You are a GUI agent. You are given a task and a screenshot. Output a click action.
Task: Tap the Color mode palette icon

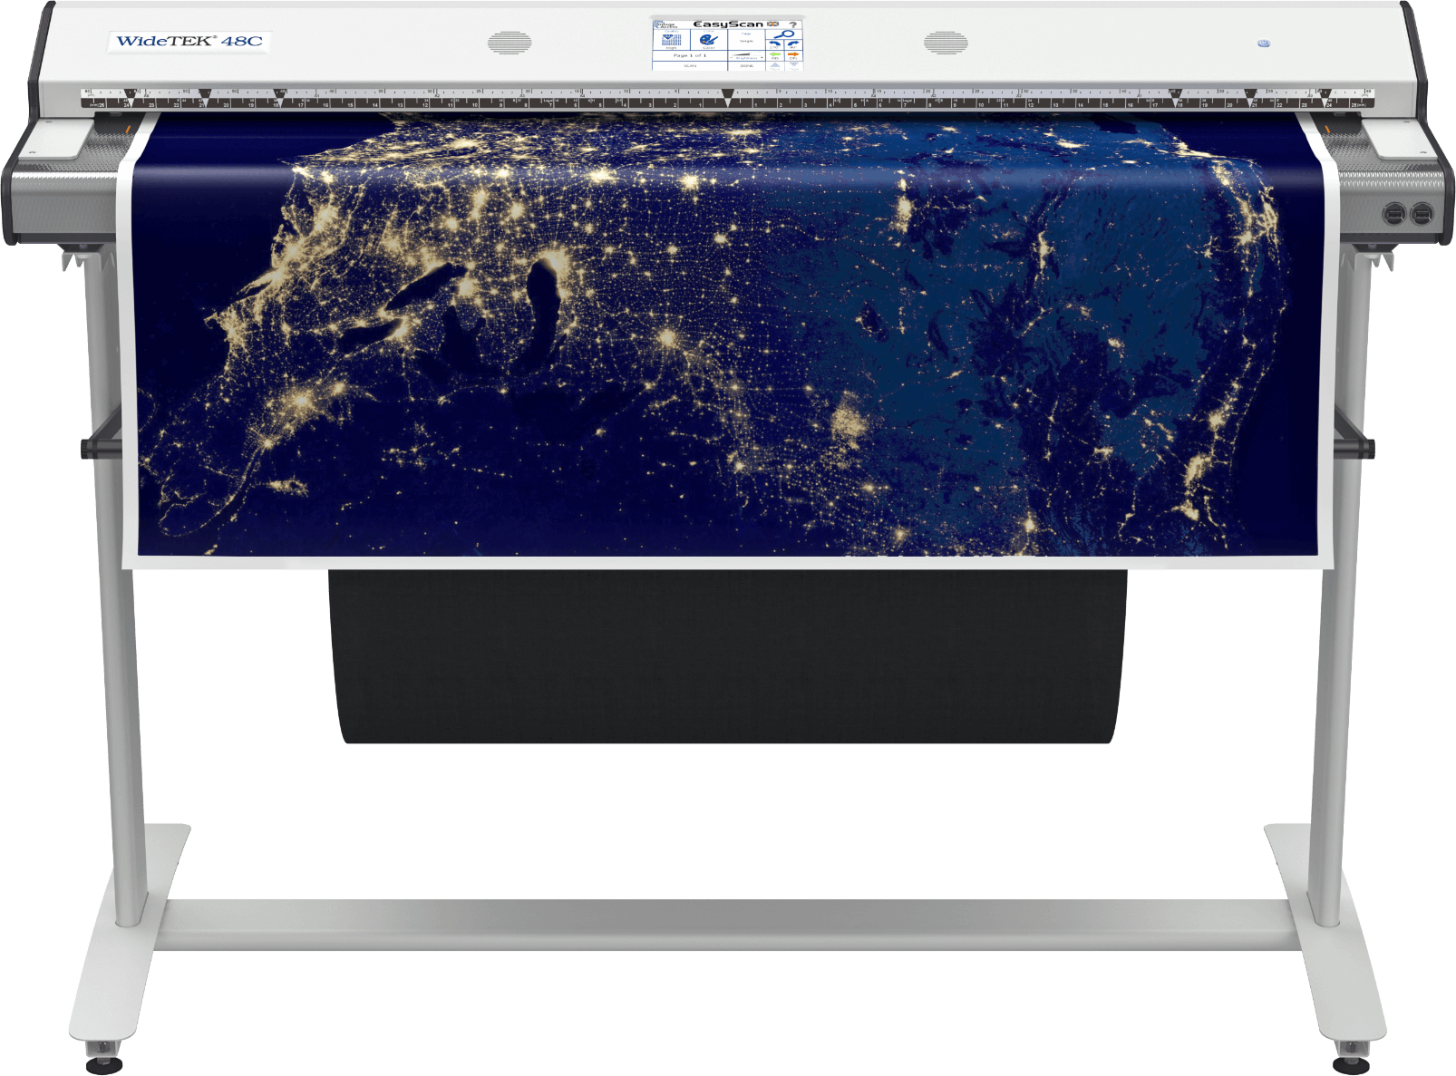click(x=708, y=39)
